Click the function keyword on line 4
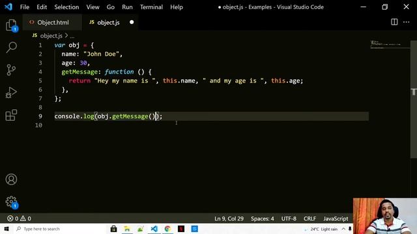The height and width of the screenshot is (234, 417). tap(119, 71)
